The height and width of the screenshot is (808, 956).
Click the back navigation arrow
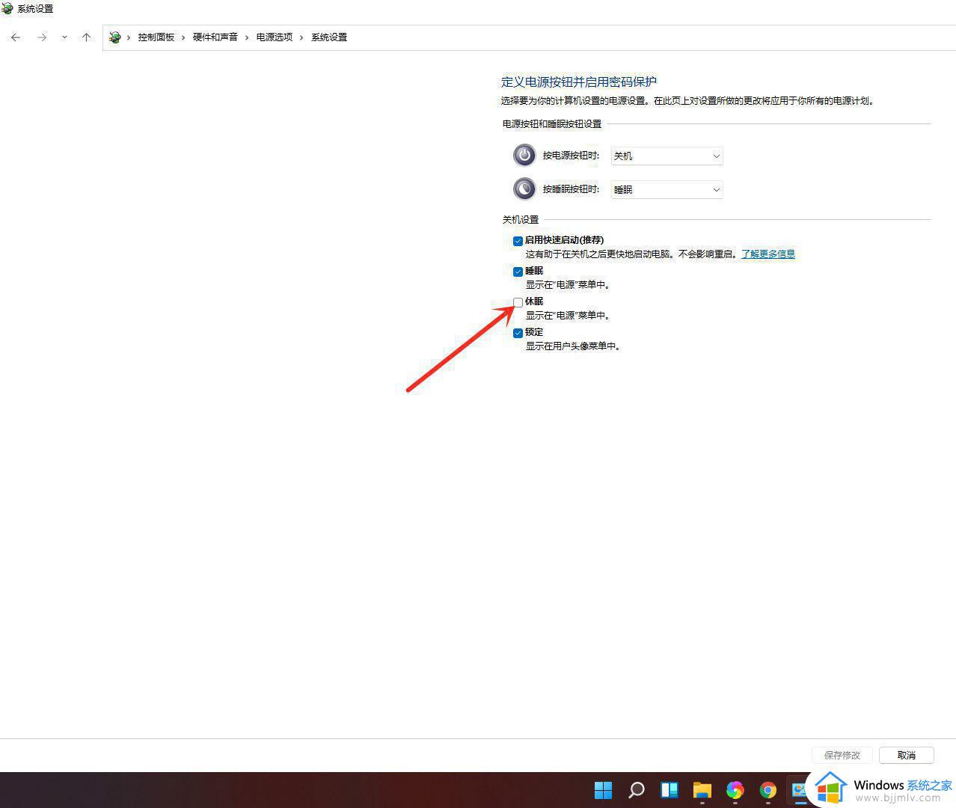point(16,37)
